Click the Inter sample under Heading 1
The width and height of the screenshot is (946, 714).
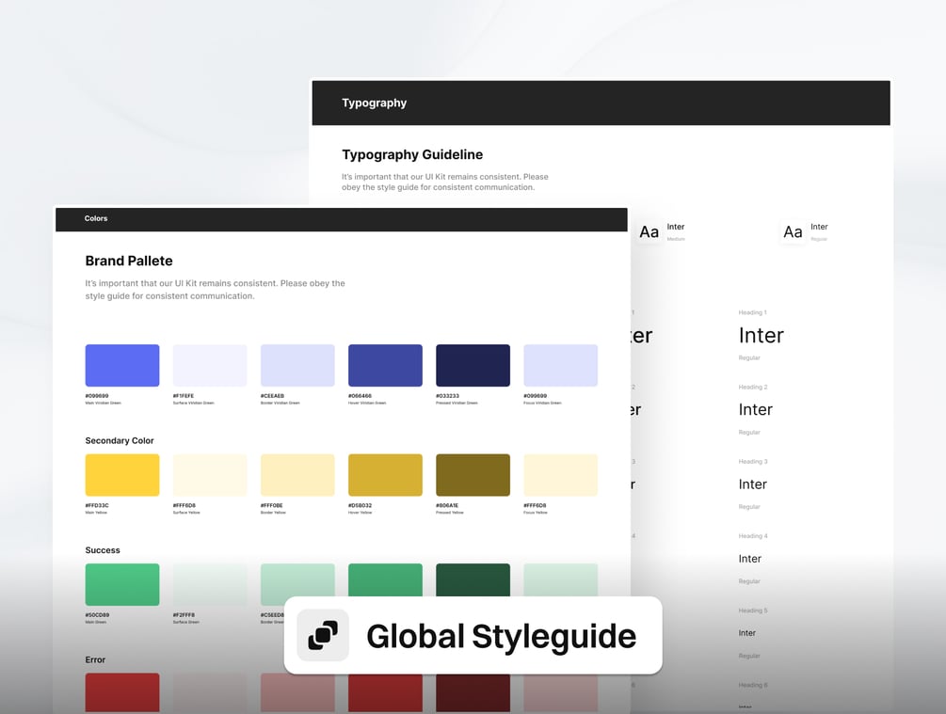pyautogui.click(x=761, y=335)
